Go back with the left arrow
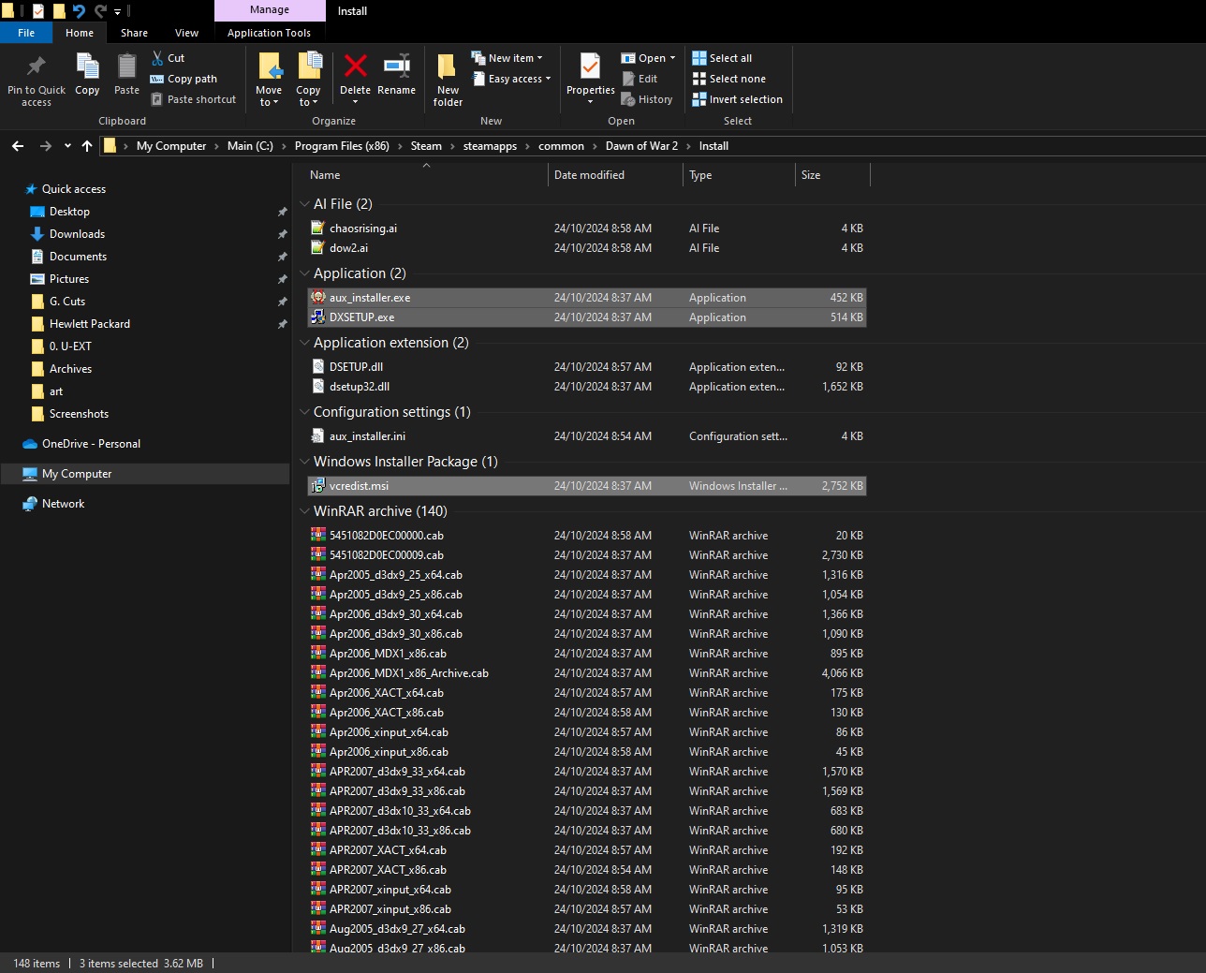This screenshot has width=1206, height=973. (18, 146)
